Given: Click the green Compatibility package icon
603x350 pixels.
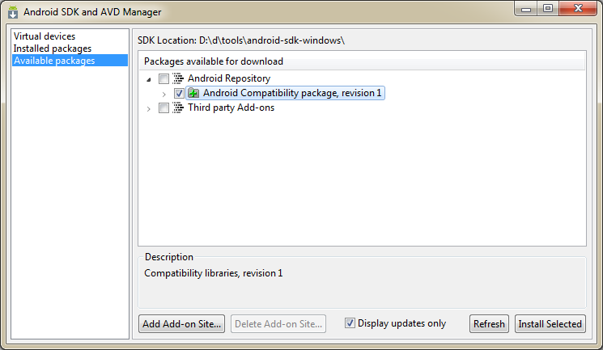Looking at the screenshot, I should click(193, 93).
